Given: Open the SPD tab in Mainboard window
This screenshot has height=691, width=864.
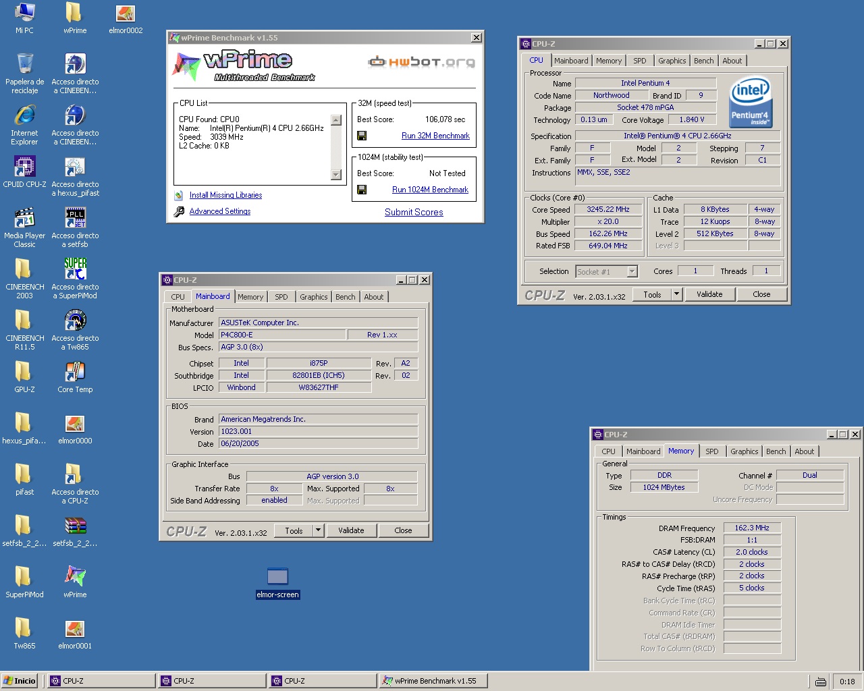Looking at the screenshot, I should click(281, 297).
